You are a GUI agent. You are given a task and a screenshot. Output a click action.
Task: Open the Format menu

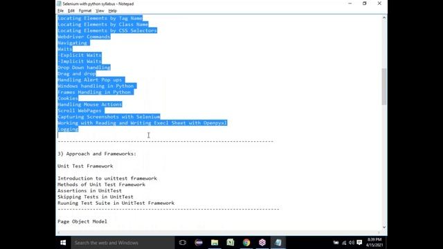85,11
